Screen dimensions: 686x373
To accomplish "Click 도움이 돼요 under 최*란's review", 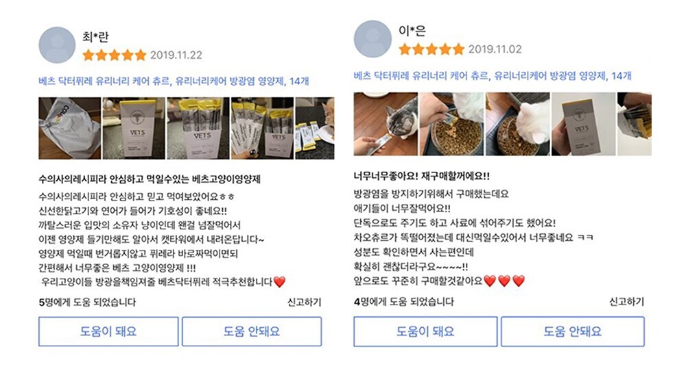I will pos(108,331).
